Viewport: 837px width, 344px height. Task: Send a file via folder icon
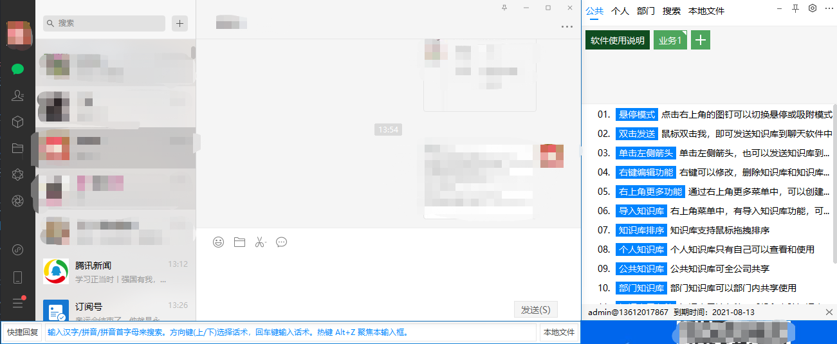coord(239,242)
